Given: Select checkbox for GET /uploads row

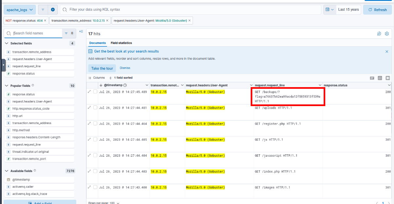Looking at the screenshot, I should coord(95,108).
